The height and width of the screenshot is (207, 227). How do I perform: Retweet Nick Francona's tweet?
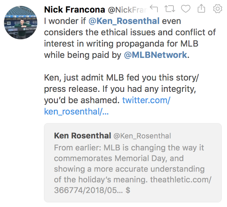click(170, 8)
